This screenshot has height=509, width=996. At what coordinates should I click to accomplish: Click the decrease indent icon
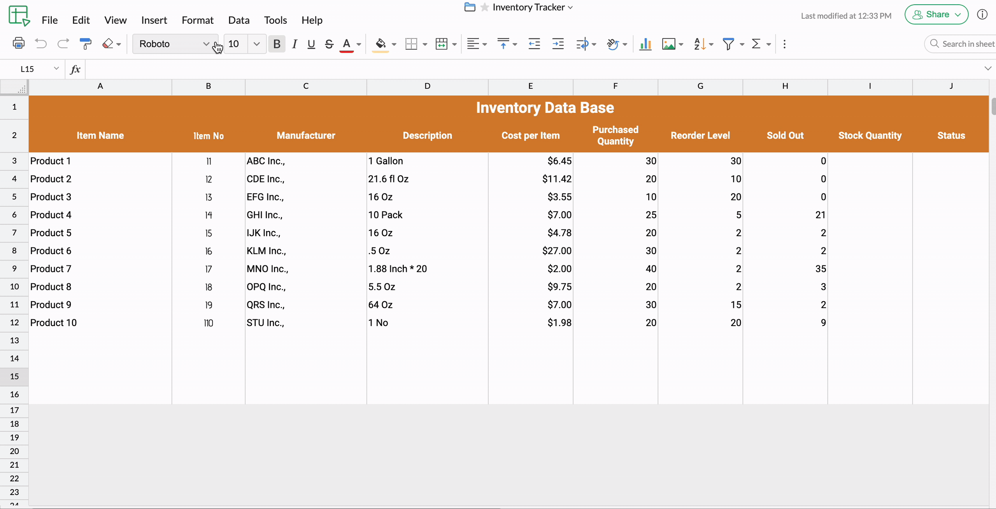[534, 44]
